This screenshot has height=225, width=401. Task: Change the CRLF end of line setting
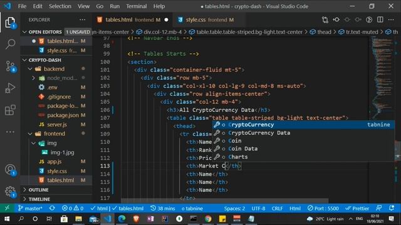point(277,208)
